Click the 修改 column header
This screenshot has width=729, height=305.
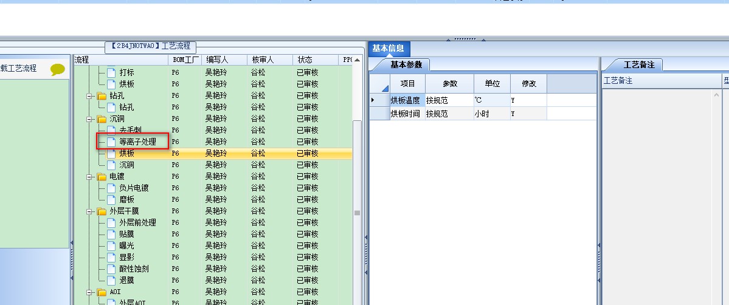pos(528,84)
